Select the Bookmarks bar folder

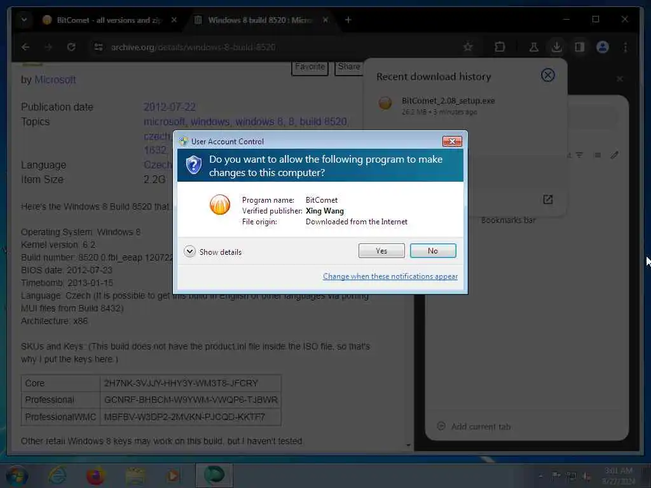click(x=508, y=220)
